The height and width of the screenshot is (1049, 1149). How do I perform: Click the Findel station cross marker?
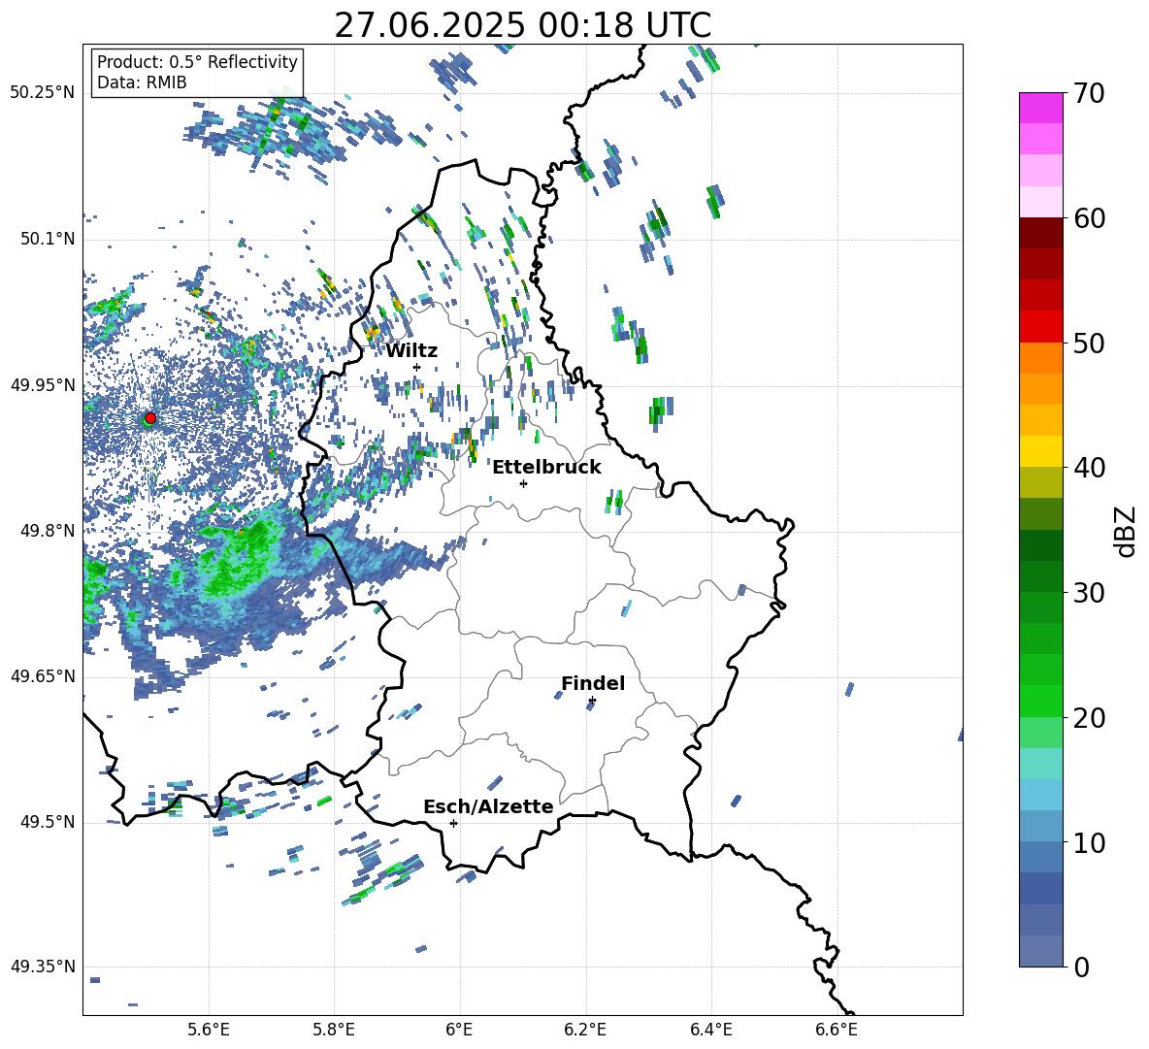tap(592, 701)
